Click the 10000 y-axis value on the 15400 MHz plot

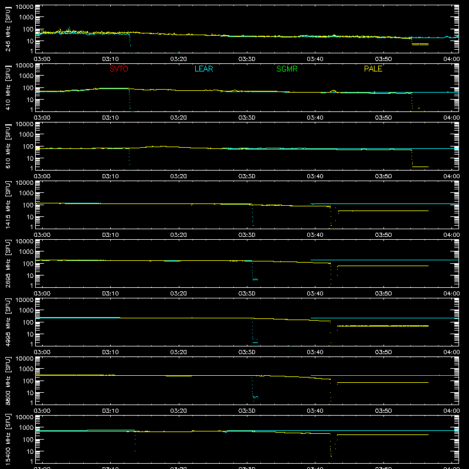pos(25,417)
